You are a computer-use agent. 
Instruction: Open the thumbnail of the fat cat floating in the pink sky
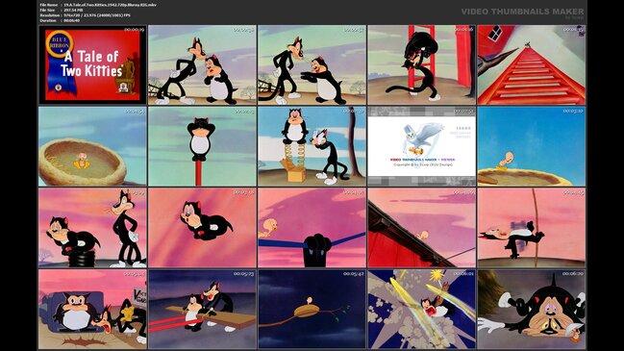coord(202,228)
